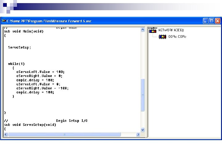Select the NETWORK NODE tree icon
The width and height of the screenshot is (222, 167).
pyautogui.click(x=153, y=30)
